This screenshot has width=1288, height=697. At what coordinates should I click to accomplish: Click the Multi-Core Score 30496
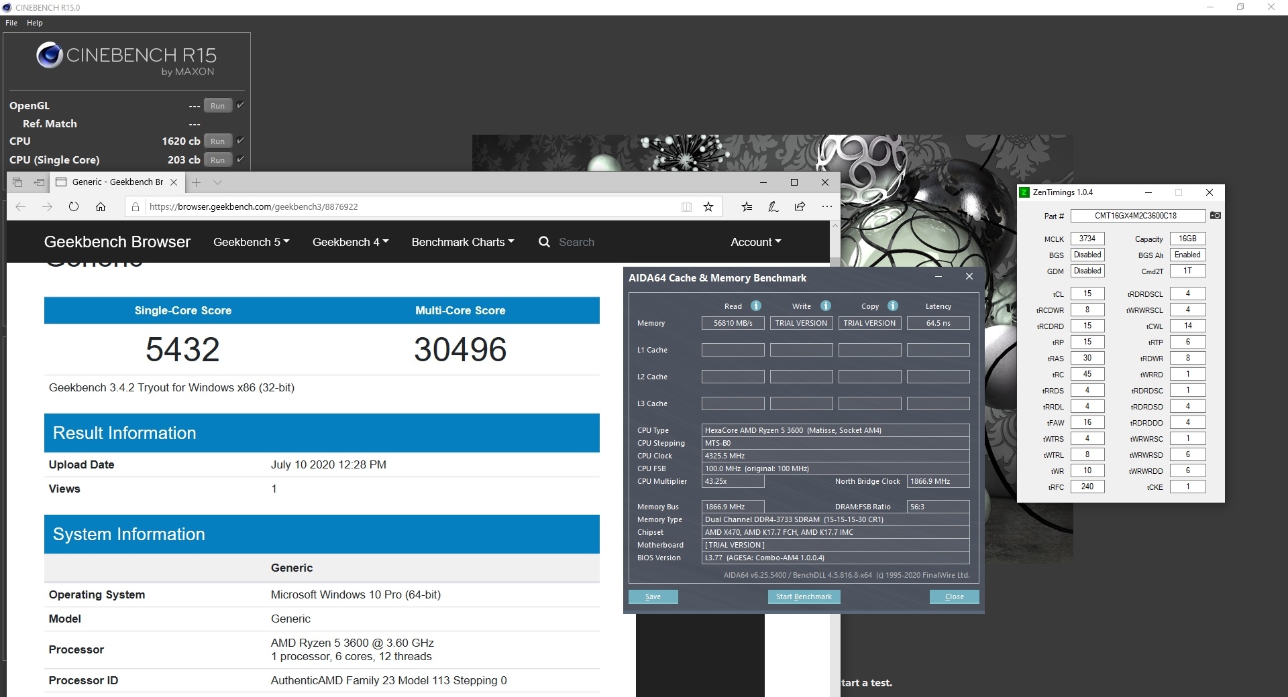pos(460,350)
